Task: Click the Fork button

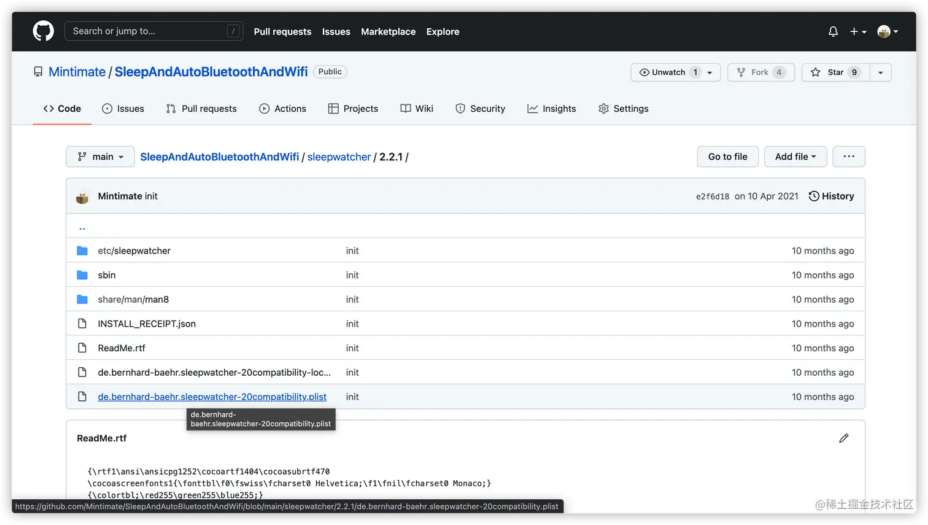Action: [x=761, y=72]
